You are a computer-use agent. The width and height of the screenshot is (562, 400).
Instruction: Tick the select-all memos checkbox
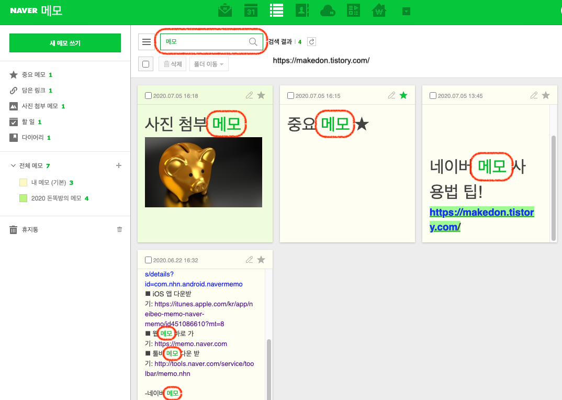145,64
